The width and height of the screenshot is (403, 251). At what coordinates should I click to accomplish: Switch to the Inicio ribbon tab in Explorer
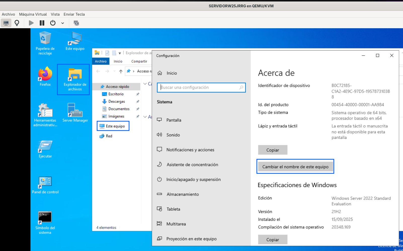pyautogui.click(x=118, y=61)
